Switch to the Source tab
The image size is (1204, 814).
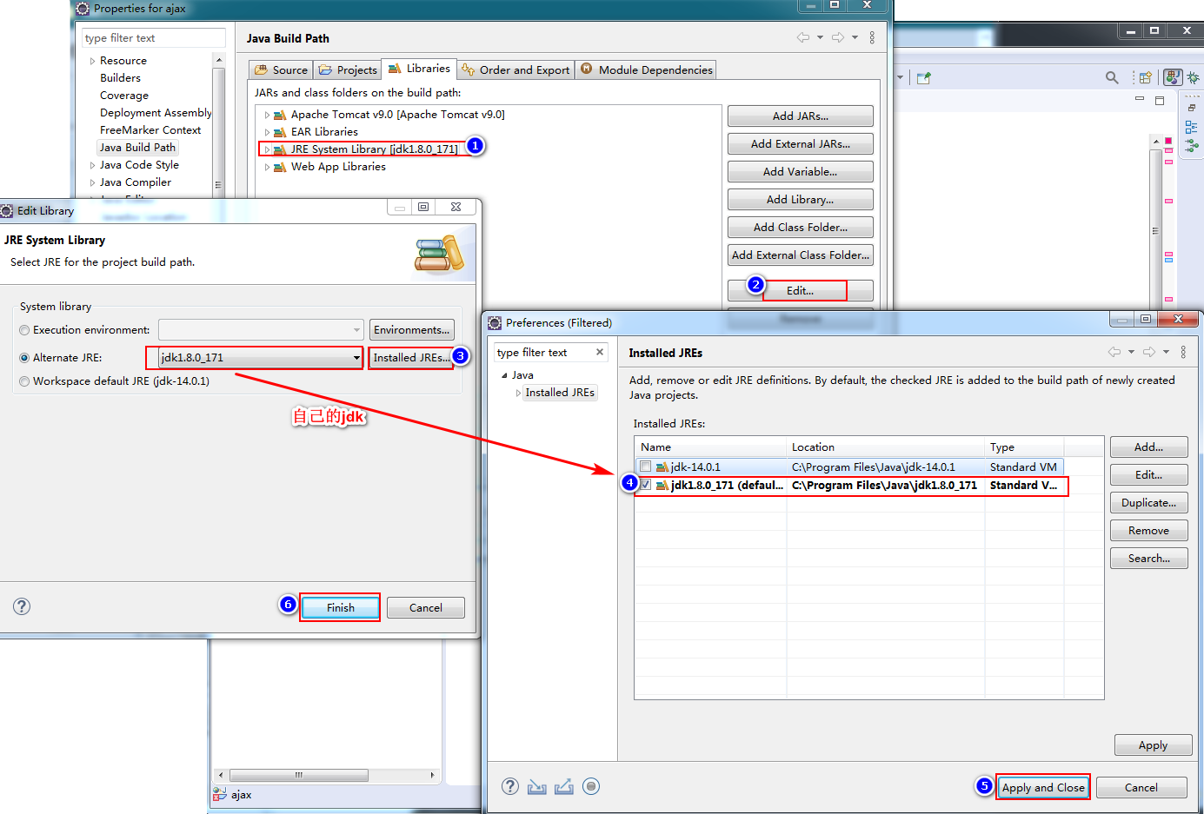(281, 69)
